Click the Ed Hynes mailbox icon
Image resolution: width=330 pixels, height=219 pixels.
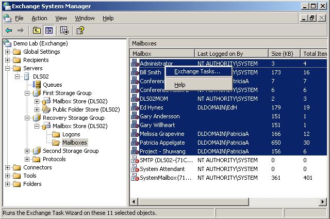[x=135, y=107]
